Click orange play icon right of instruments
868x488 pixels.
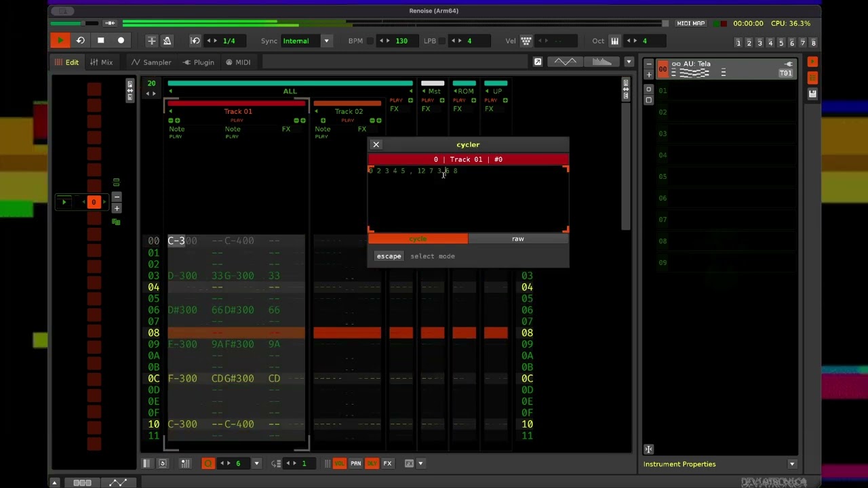[812, 62]
